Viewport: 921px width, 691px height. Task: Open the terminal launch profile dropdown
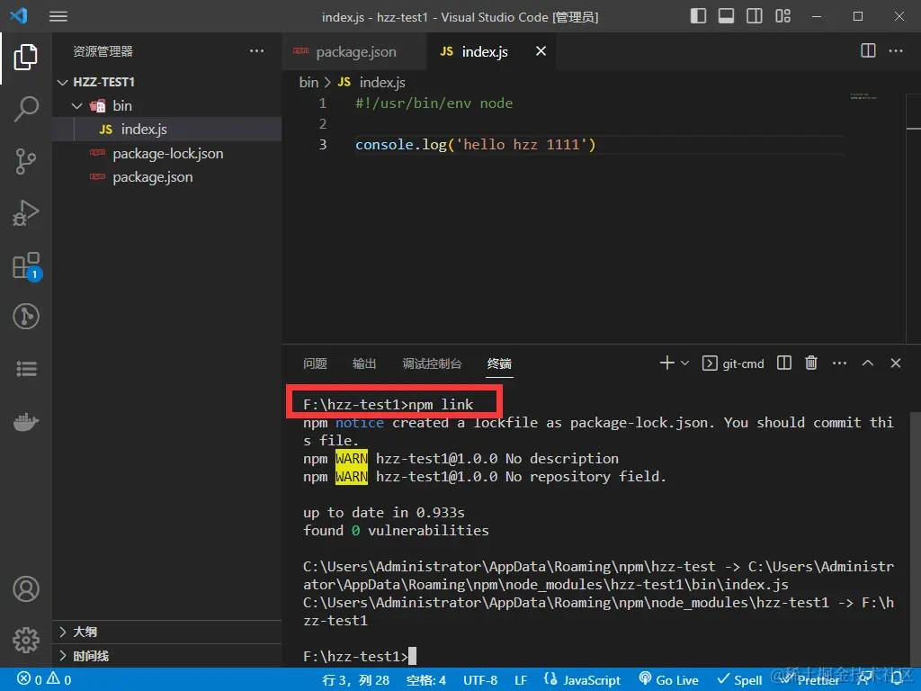684,363
